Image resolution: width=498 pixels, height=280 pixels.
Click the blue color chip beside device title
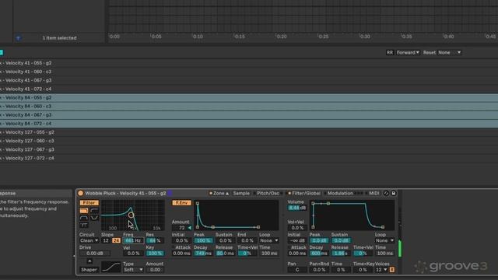pos(170,193)
